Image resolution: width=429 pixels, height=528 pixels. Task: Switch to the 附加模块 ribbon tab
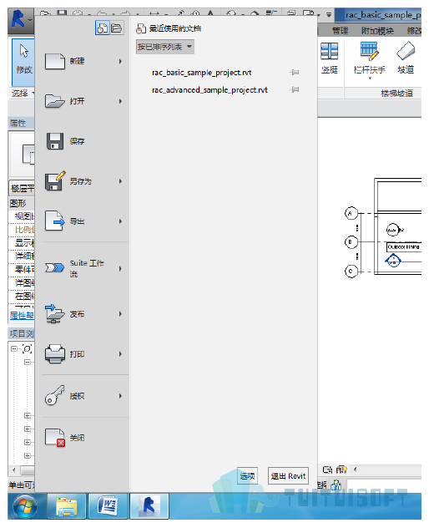click(x=377, y=31)
